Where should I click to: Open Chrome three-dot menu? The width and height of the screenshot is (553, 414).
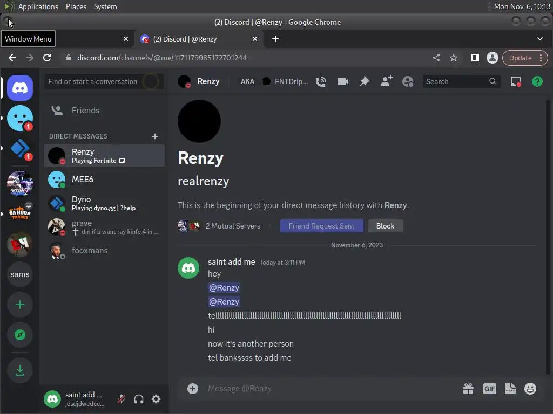(x=541, y=58)
